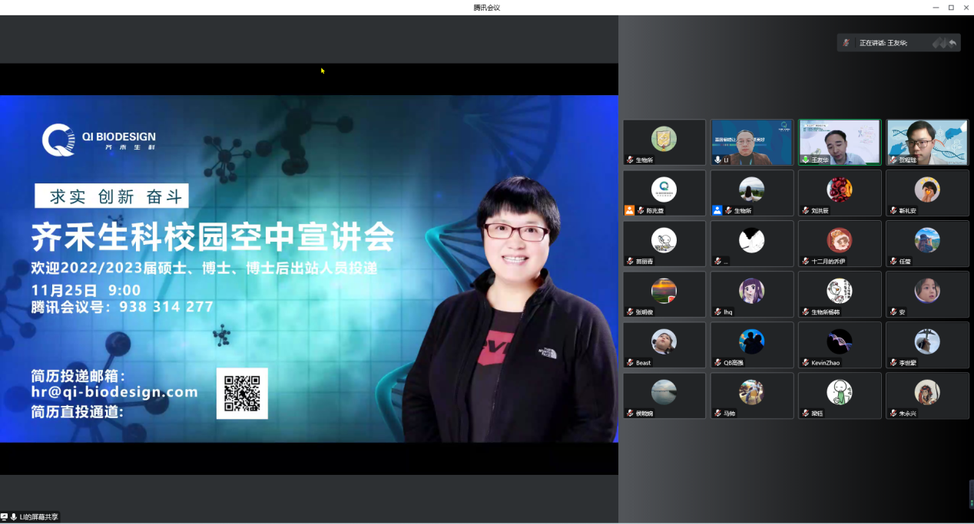Click avatar of participant 十二月的乔伊
This screenshot has height=524, width=974.
tap(839, 240)
